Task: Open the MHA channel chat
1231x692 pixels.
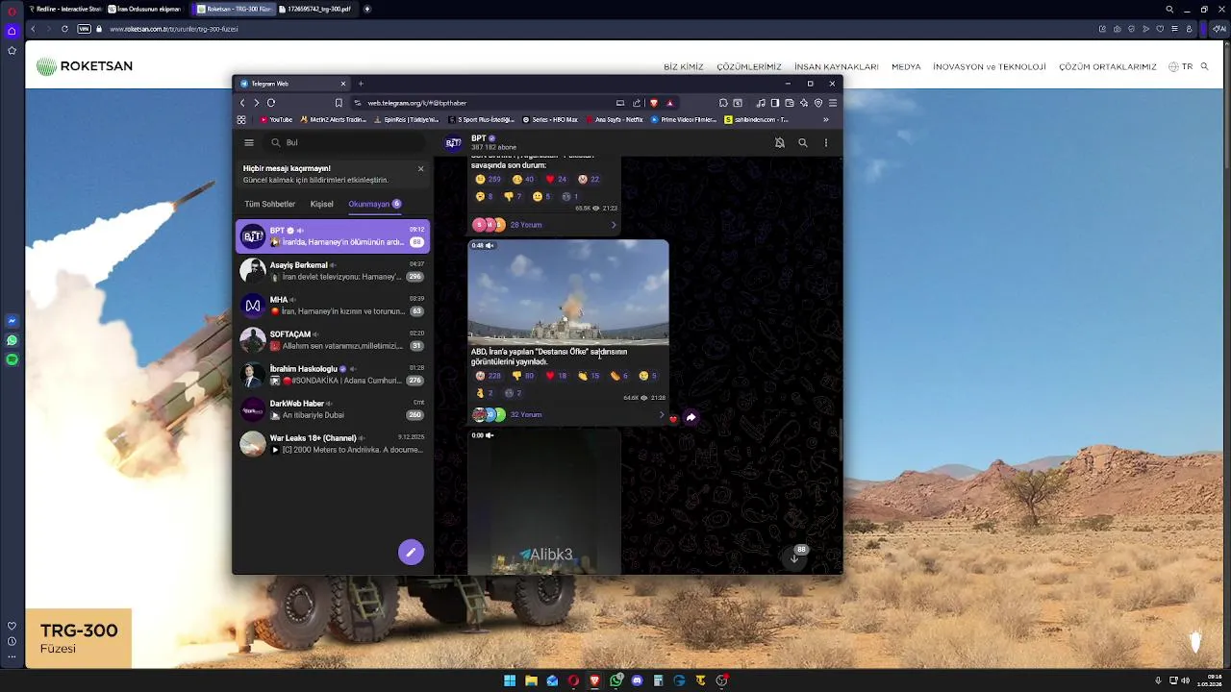Action: tap(333, 305)
